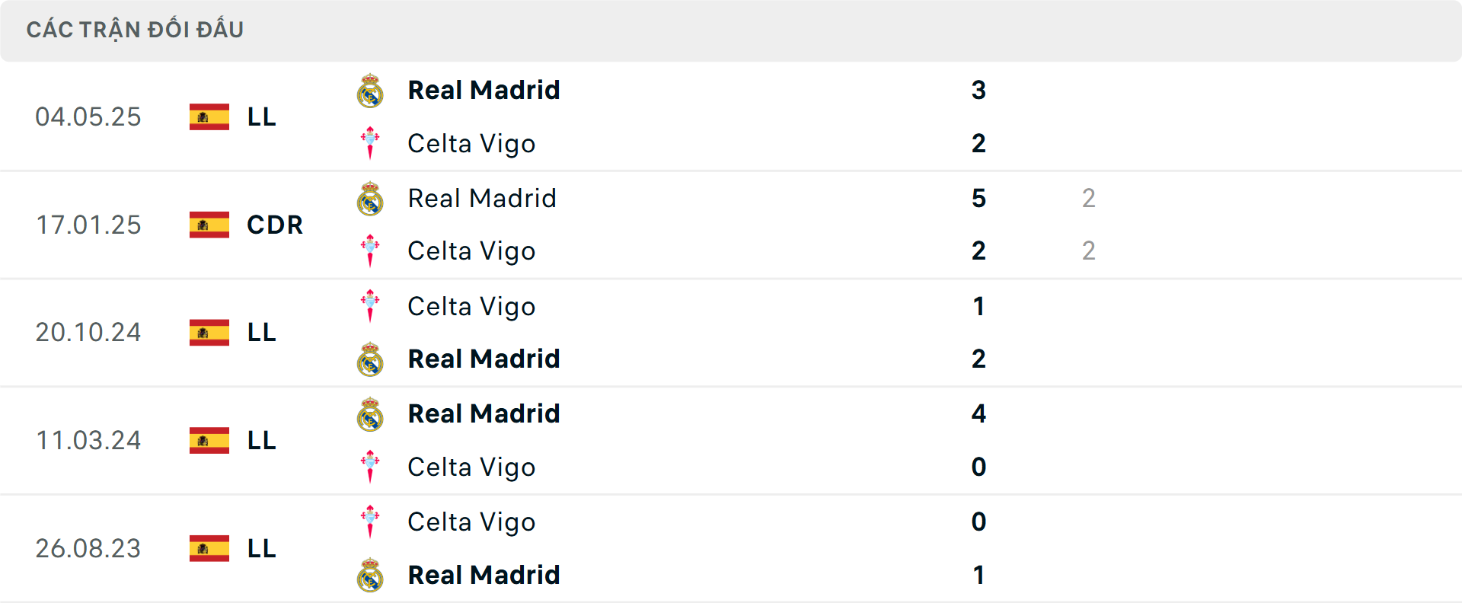Click the Real Madrid crest in the 26.08.23 row
Image resolution: width=1462 pixels, height=603 pixels.
click(x=371, y=575)
